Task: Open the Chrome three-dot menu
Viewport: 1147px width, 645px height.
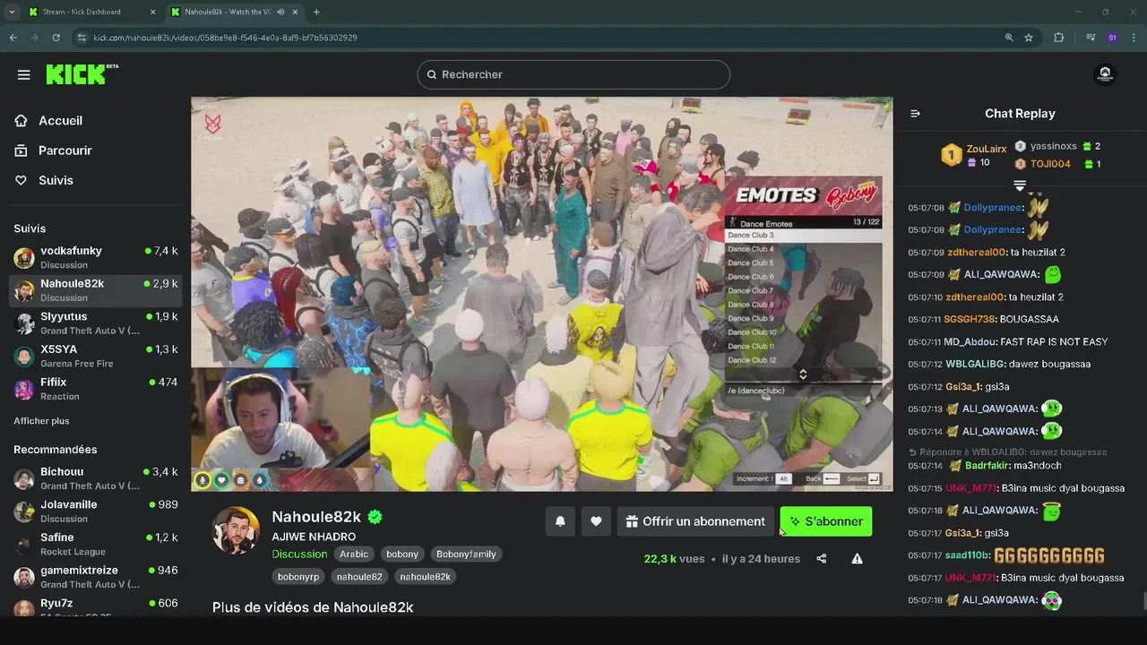Action: point(1134,38)
